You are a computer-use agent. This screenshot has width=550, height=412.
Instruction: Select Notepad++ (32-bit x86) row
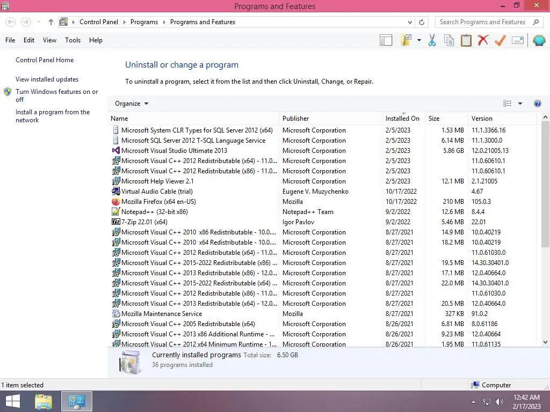click(323, 212)
